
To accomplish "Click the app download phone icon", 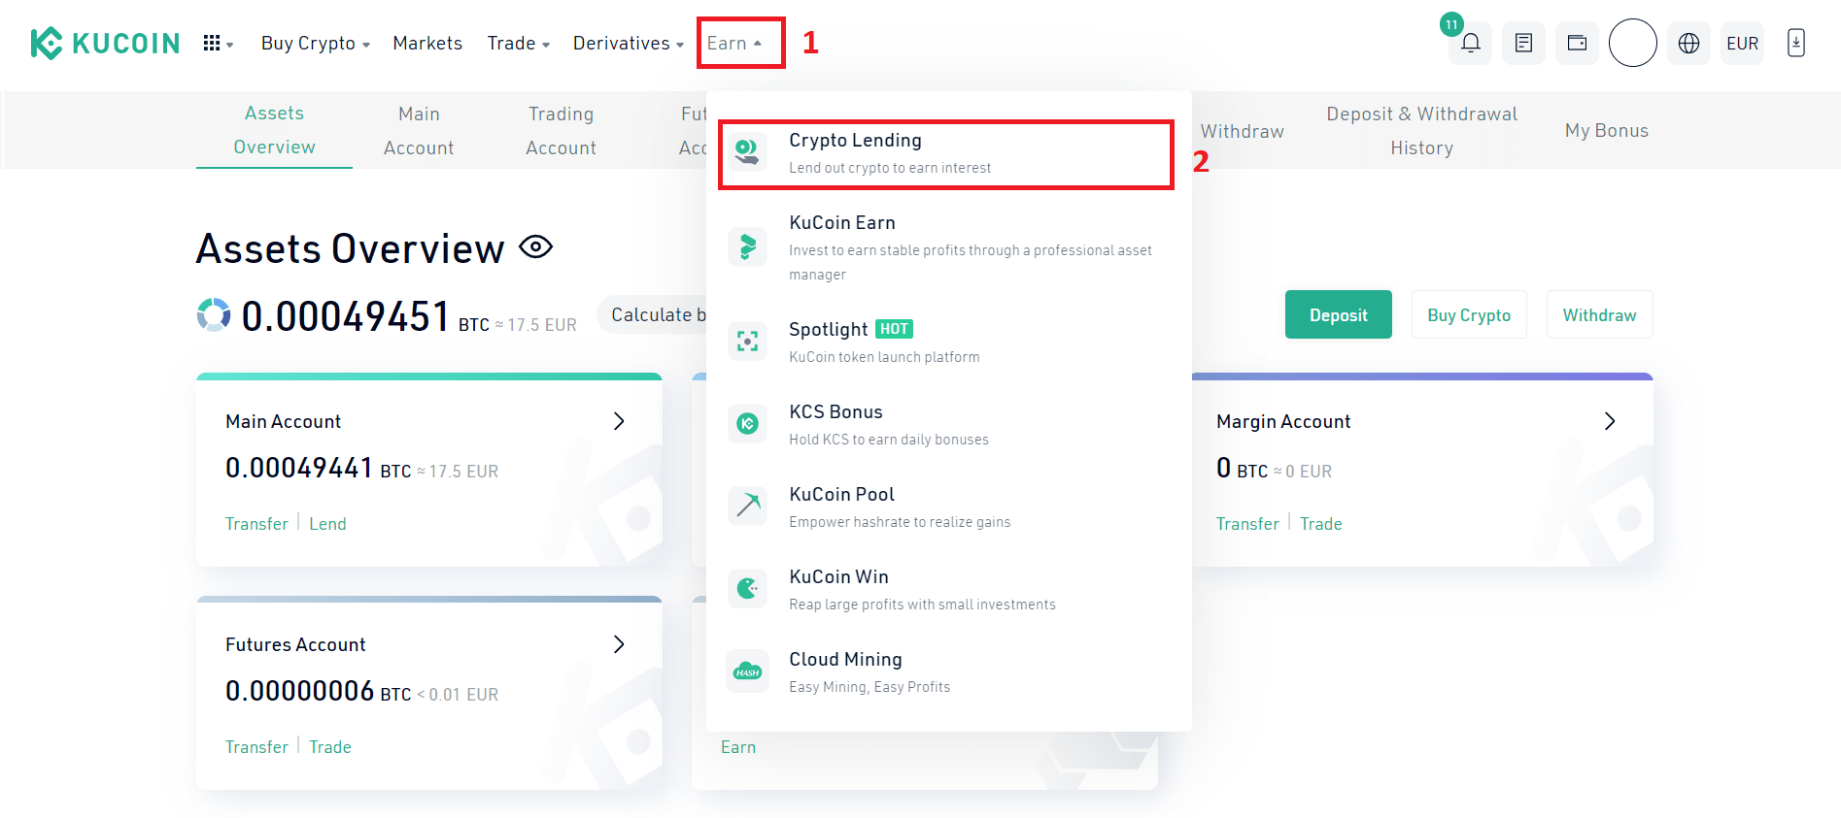I will point(1796,43).
